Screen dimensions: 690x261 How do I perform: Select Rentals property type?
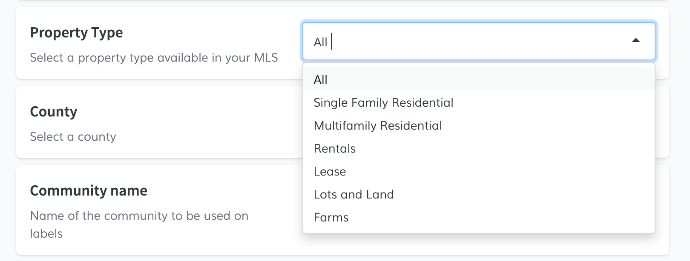click(x=335, y=148)
